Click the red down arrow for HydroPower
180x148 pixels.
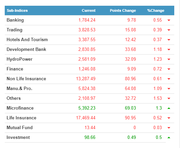(x=169, y=59)
